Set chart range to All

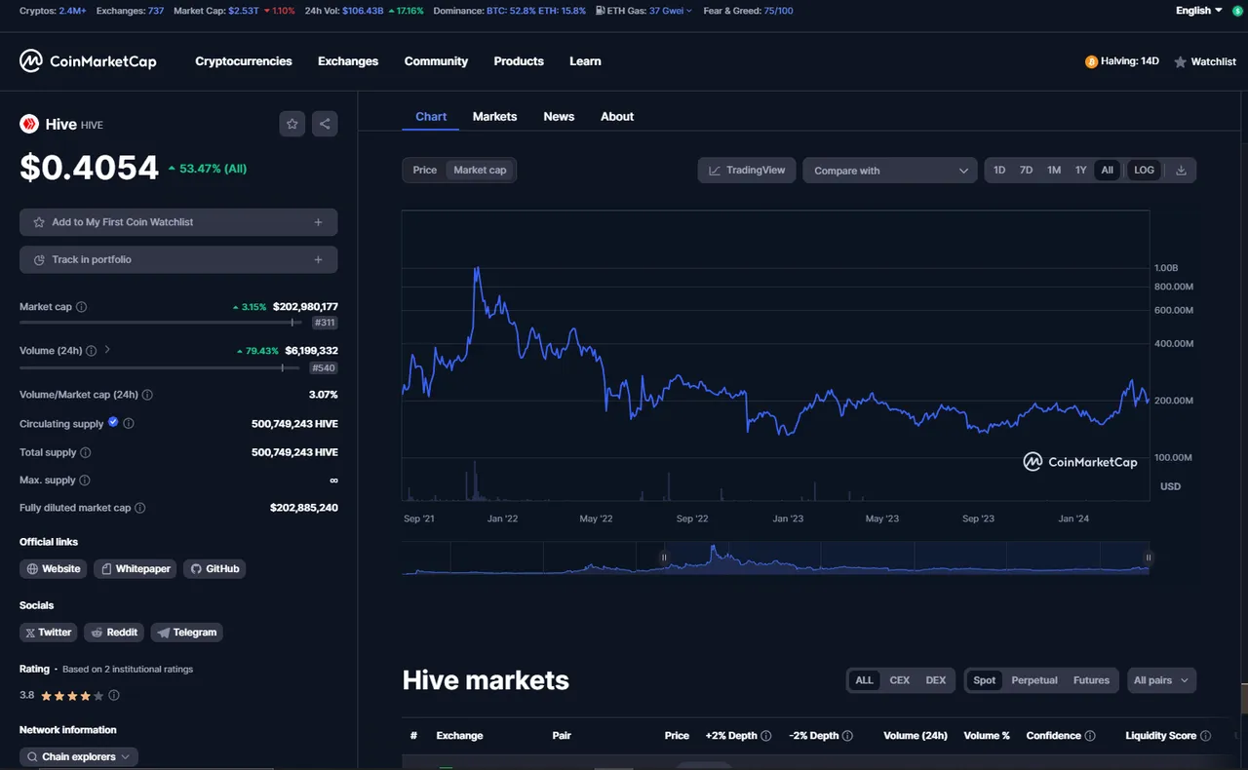click(x=1108, y=170)
